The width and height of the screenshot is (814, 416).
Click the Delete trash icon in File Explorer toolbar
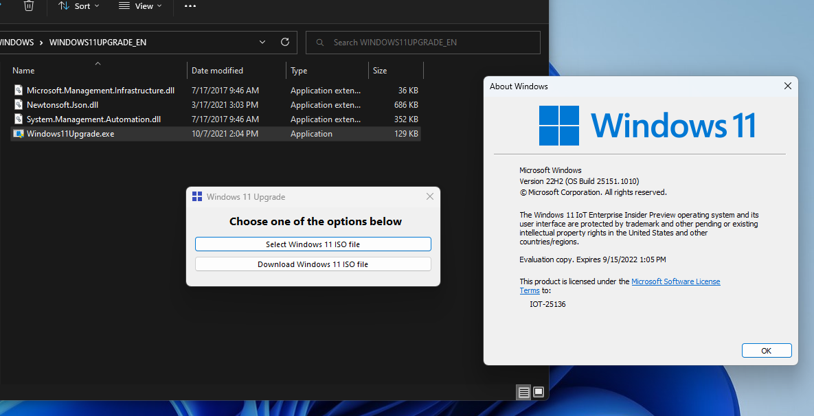29,5
